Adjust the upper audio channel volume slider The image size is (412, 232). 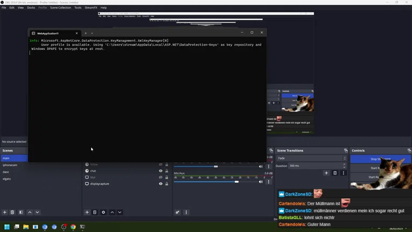pos(216,166)
